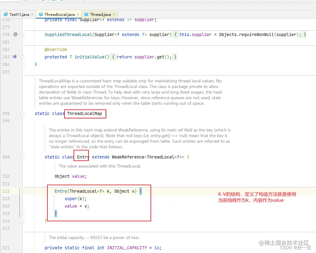The height and width of the screenshot is (253, 316).
Task: Fold the Entry constructor at line 312
Action: [x=22, y=191]
